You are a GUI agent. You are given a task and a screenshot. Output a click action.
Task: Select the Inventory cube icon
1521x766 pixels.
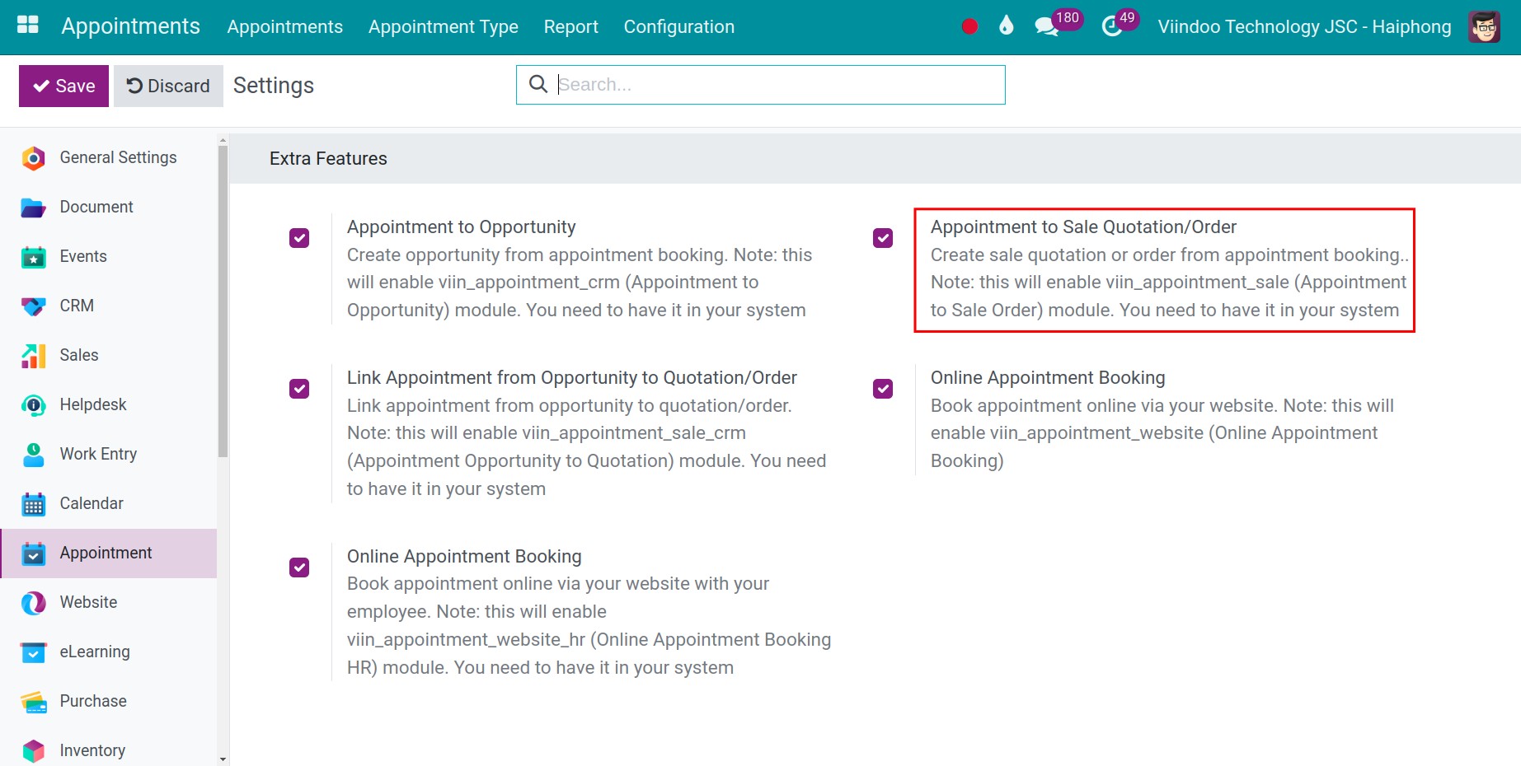pyautogui.click(x=33, y=750)
